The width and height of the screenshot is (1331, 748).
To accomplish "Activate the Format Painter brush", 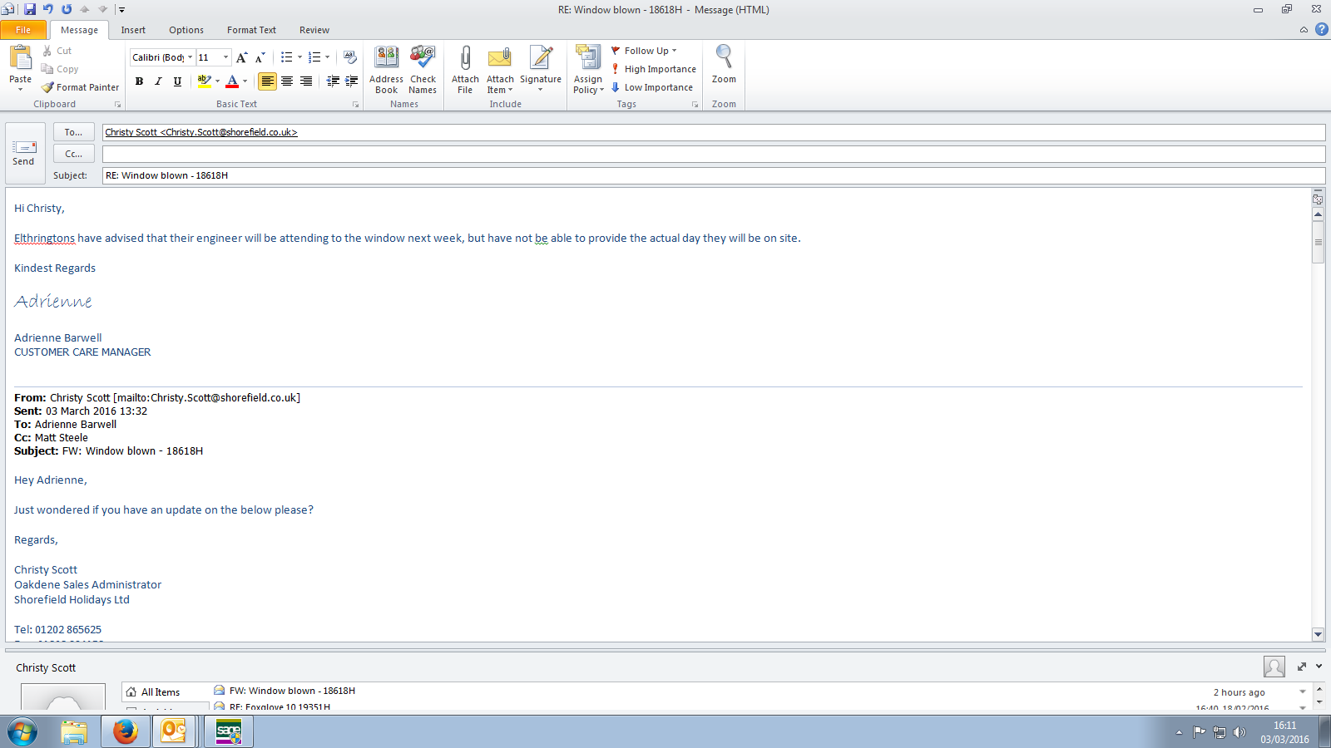I will (81, 87).
